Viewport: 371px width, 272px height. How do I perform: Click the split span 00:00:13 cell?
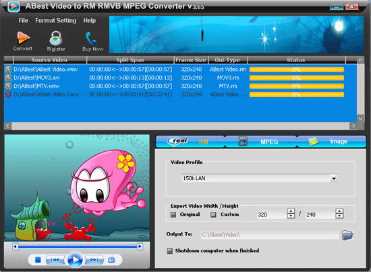coord(131,78)
